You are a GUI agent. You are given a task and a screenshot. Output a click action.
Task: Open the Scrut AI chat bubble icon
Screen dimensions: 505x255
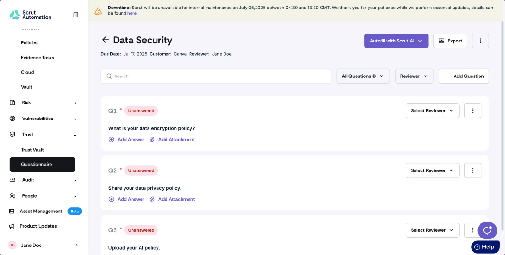[487, 230]
